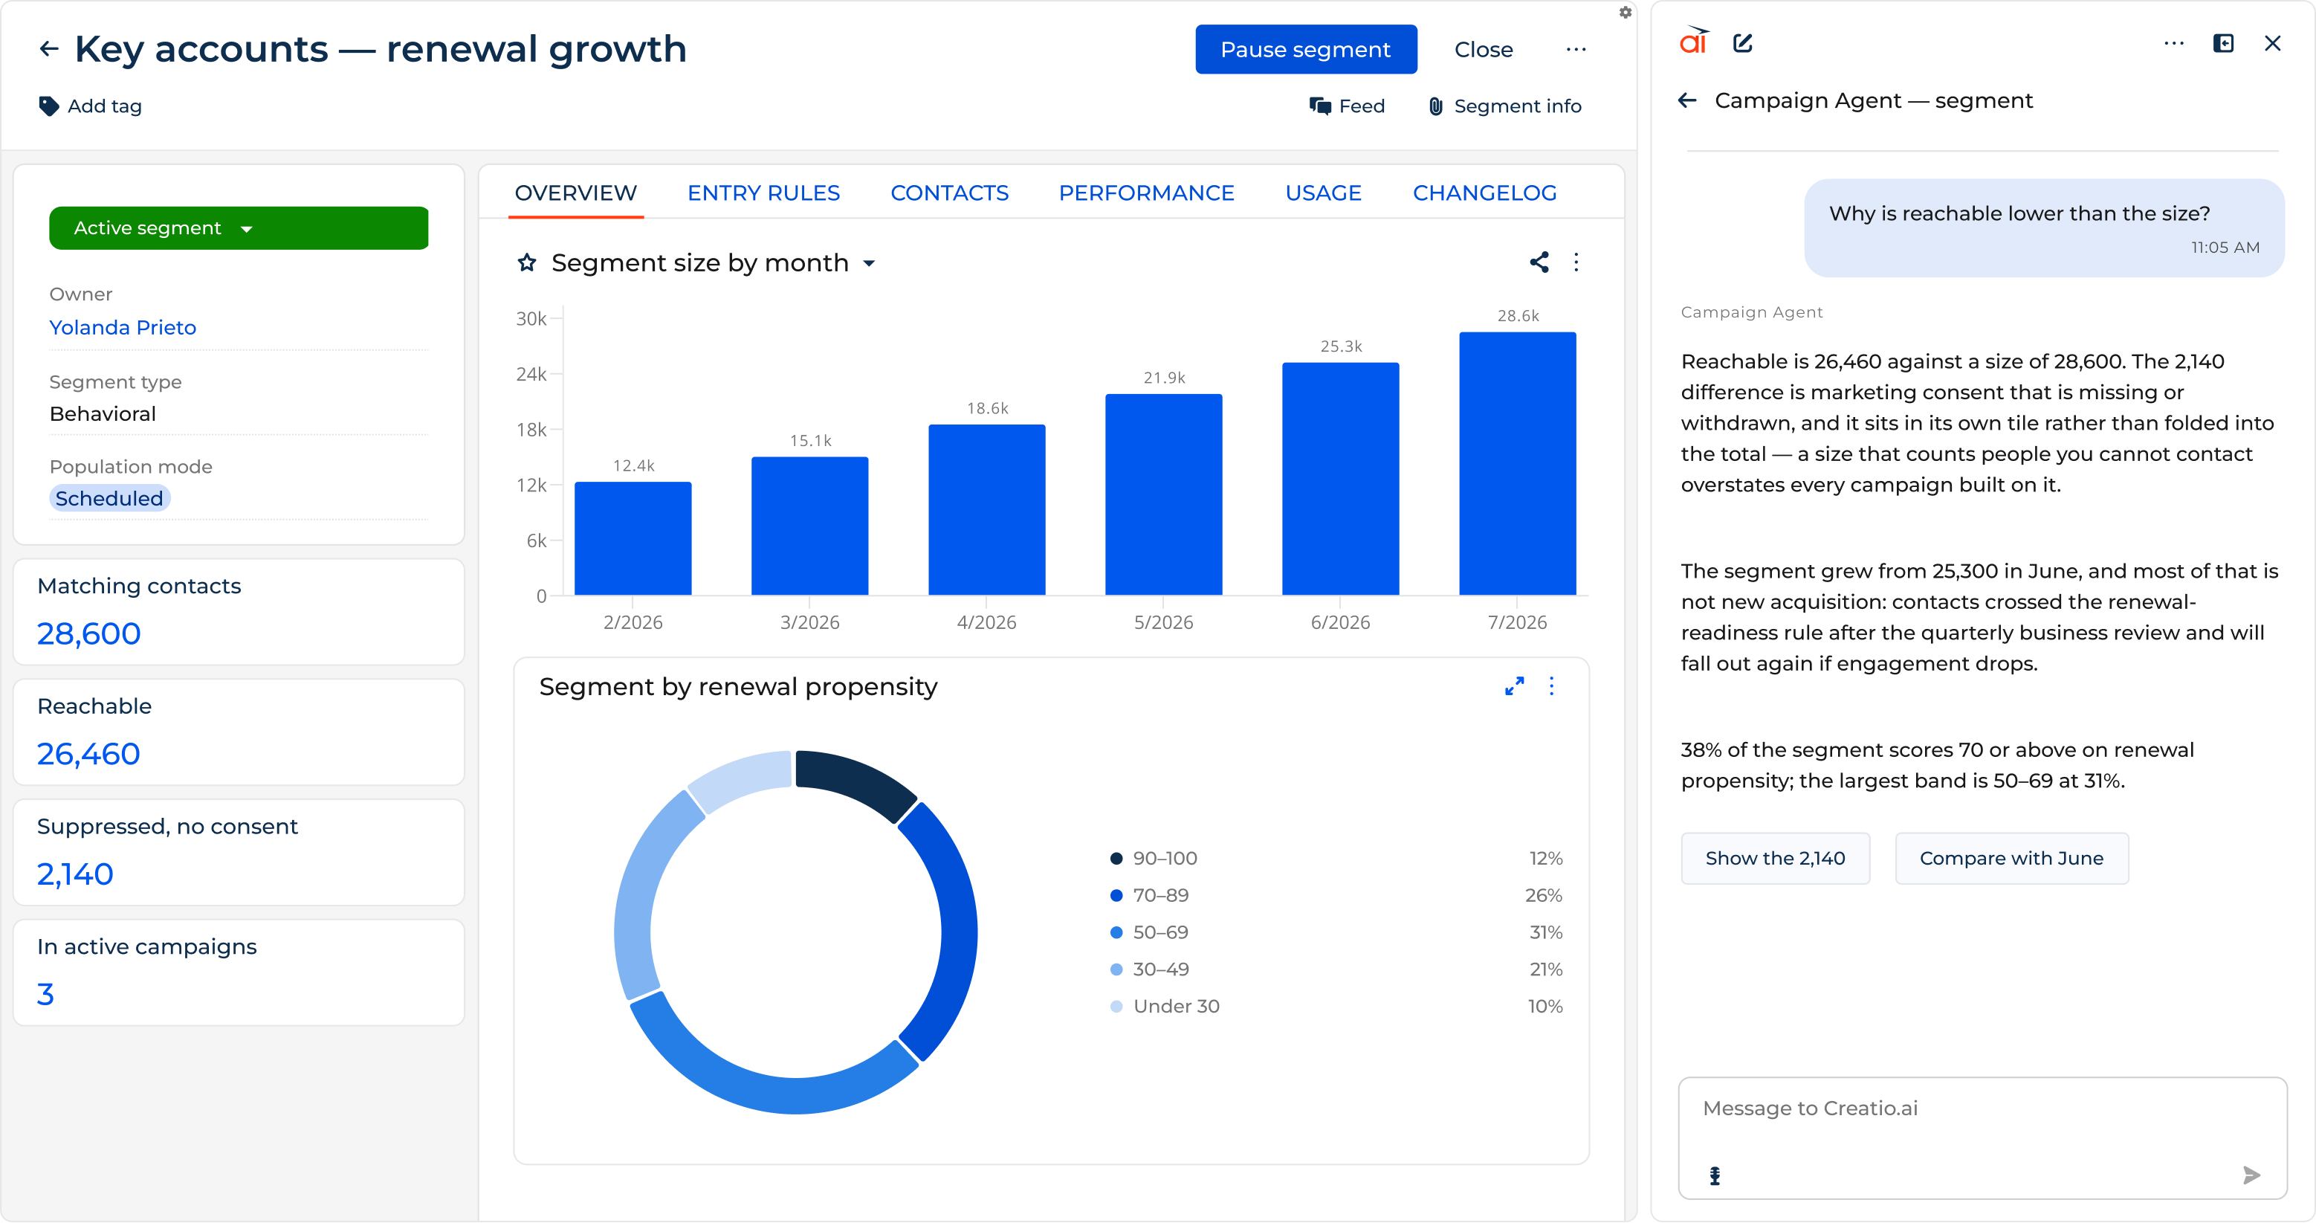Click the In active campaigns value 3
Viewport: 2316px width, 1223px height.
coord(45,994)
